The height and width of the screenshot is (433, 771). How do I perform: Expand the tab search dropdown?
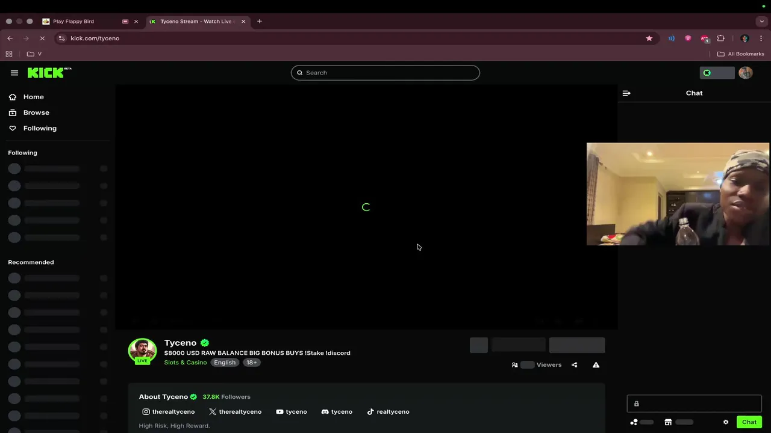(762, 21)
